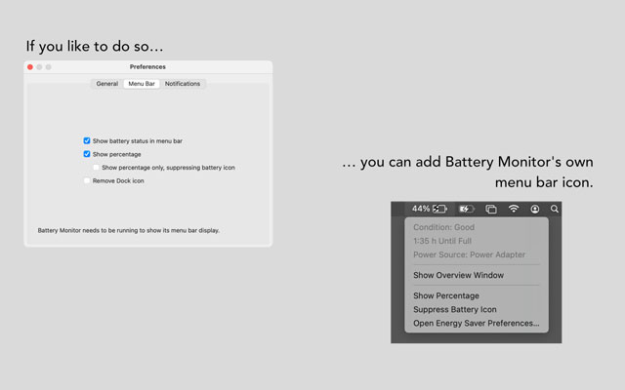Screen dimensions: 625x390
Task: Open the Notifications tab
Action: 183,84
